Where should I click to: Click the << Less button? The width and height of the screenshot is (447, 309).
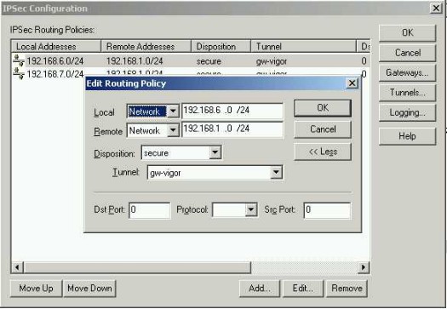point(323,152)
